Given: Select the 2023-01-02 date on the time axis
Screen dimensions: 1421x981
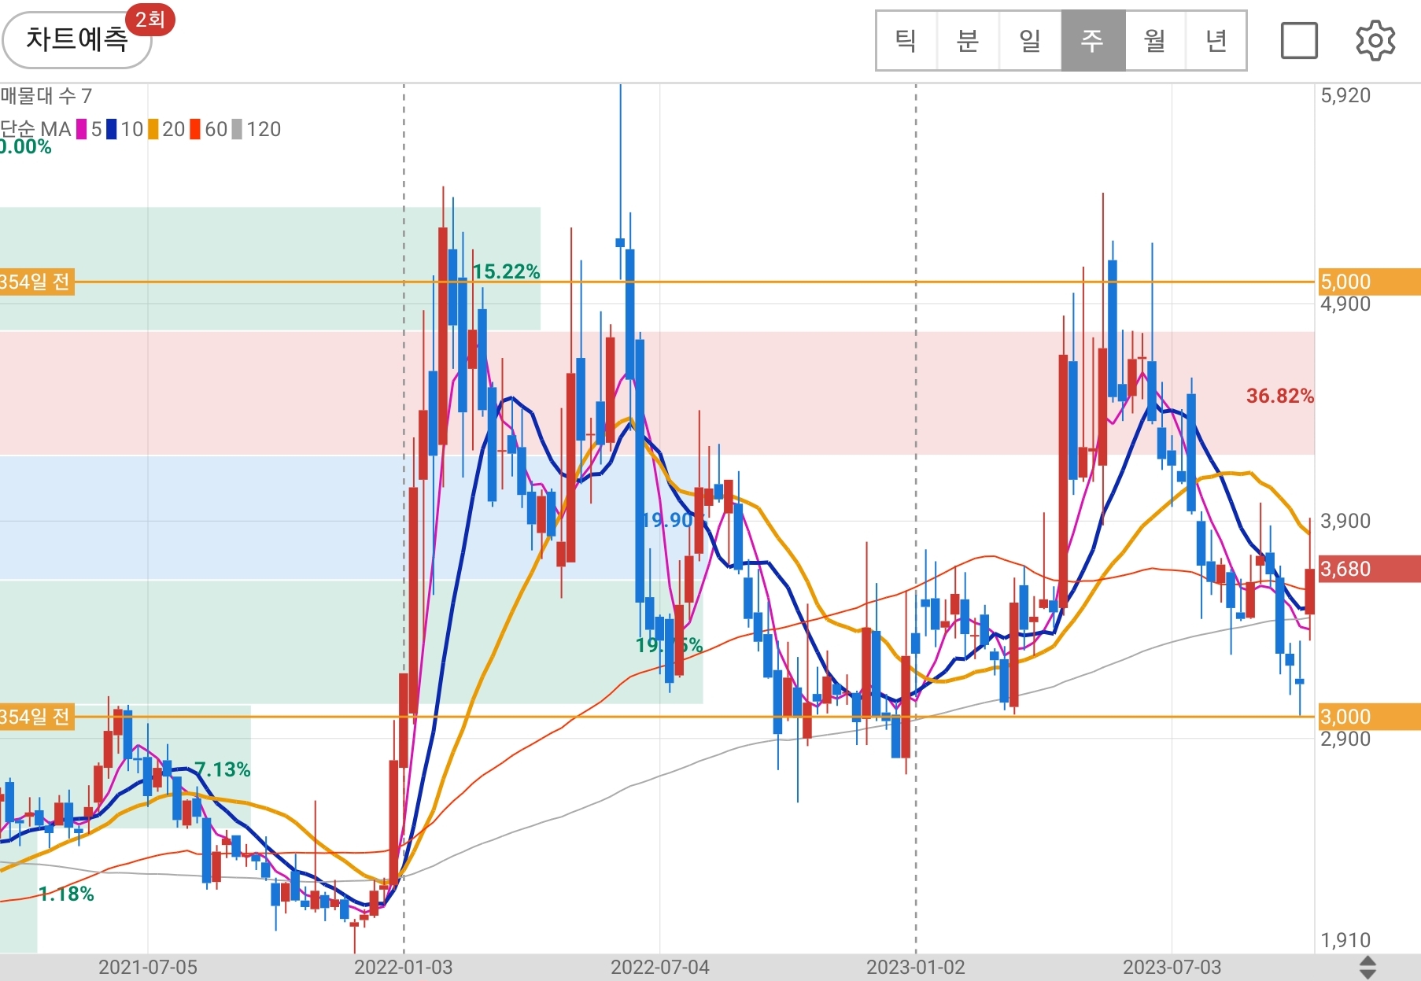Looking at the screenshot, I should pyautogui.click(x=916, y=967).
